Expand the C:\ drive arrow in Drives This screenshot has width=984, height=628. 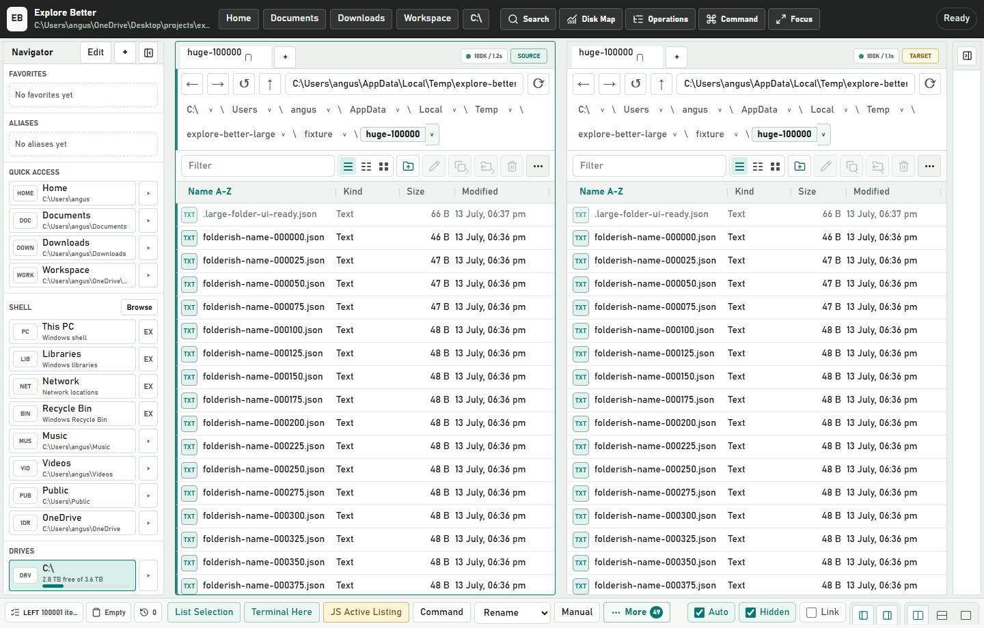pos(148,575)
